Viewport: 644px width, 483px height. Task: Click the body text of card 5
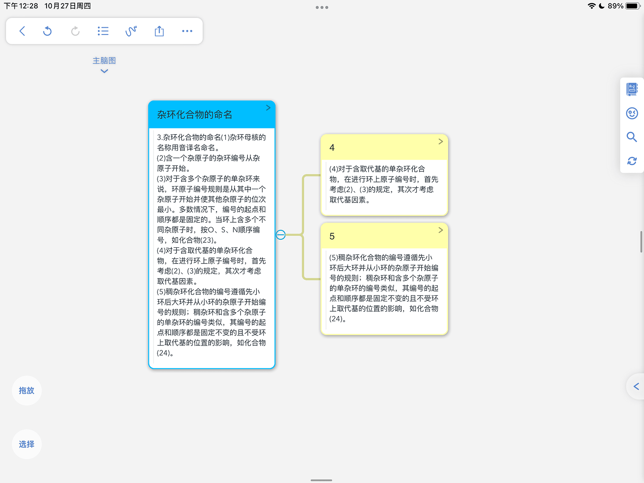pos(384,288)
